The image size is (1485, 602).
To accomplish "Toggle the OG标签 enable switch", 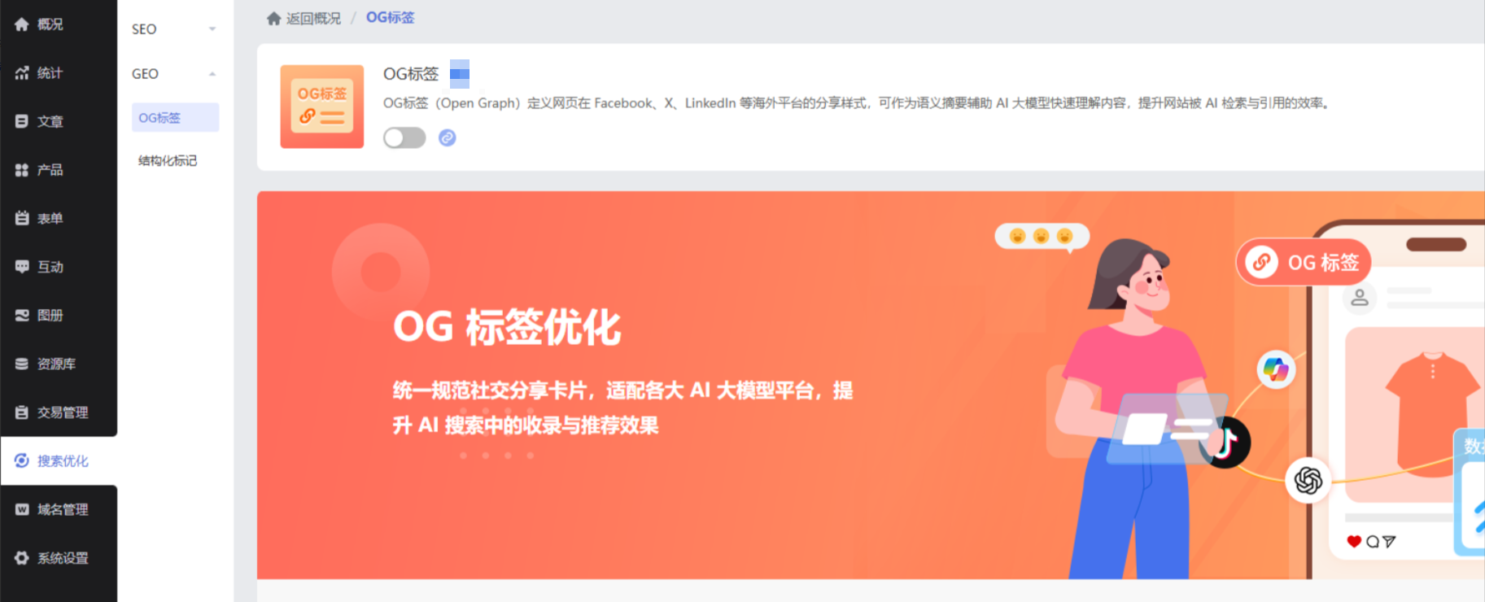I will point(404,137).
